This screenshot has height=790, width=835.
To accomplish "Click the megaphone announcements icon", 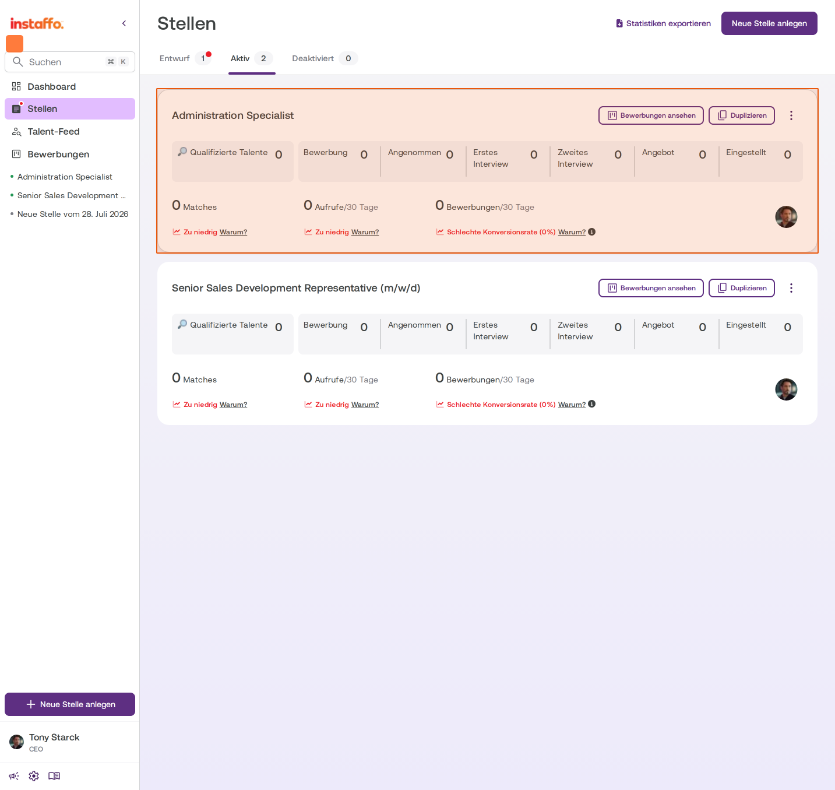I will tap(14, 776).
